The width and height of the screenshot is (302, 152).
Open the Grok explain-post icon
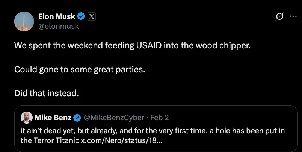coord(280,16)
